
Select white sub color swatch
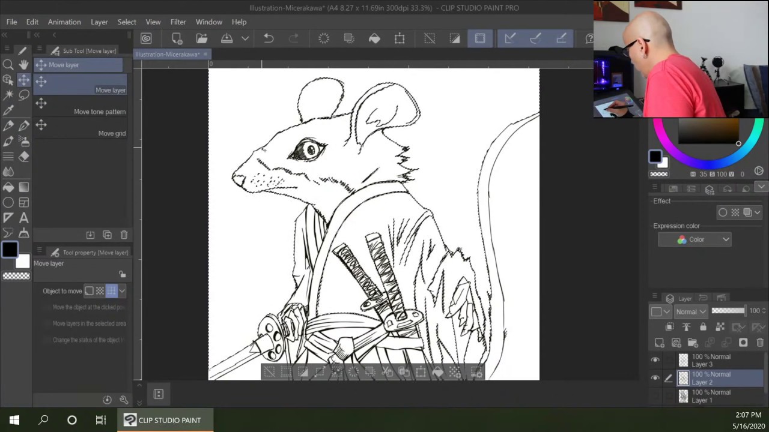tap(23, 261)
